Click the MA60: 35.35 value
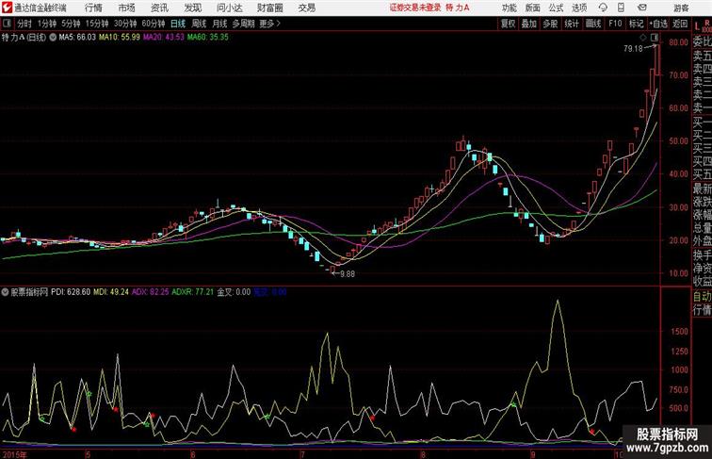712x459 pixels. [208, 38]
